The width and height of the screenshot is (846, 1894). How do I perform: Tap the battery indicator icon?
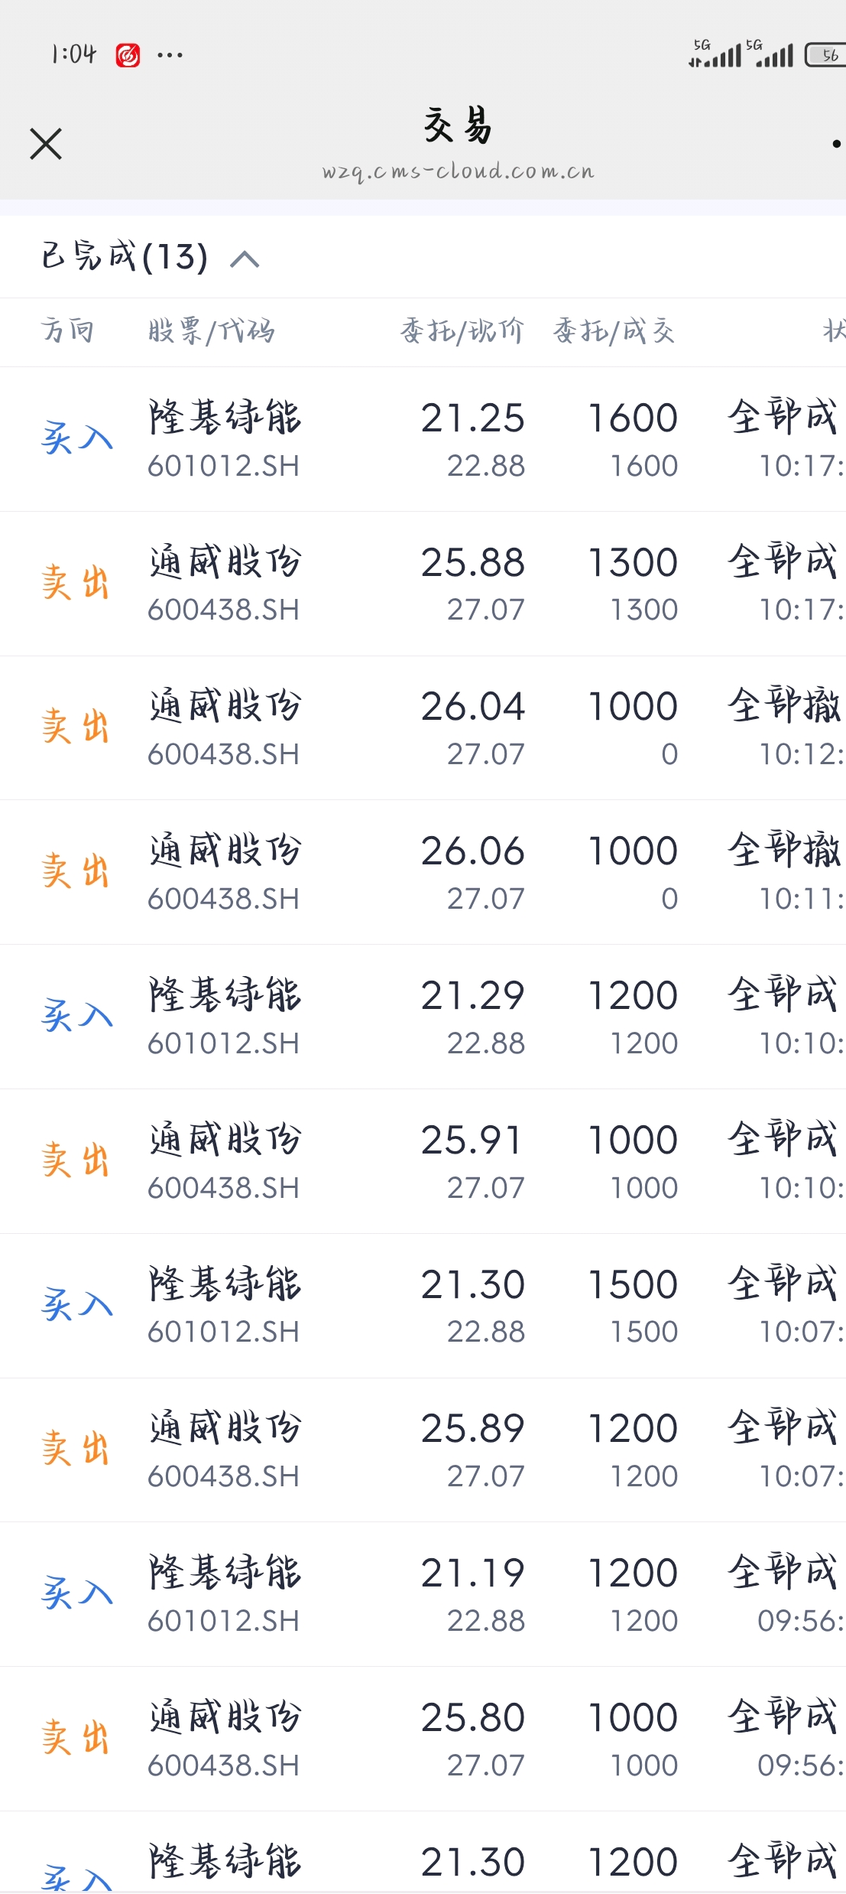[x=825, y=55]
